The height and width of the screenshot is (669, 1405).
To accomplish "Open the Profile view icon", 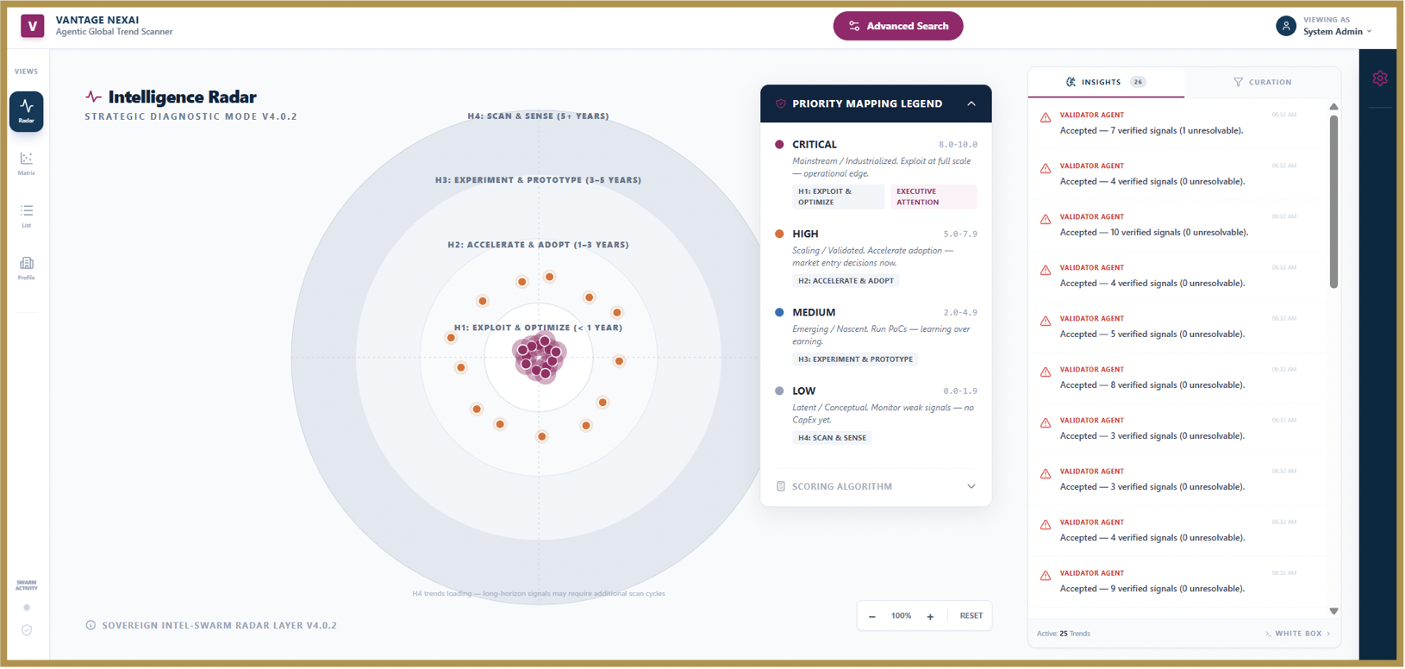I will tap(27, 268).
